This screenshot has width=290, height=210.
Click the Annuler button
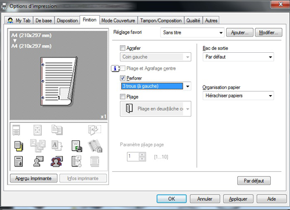tap(205, 199)
